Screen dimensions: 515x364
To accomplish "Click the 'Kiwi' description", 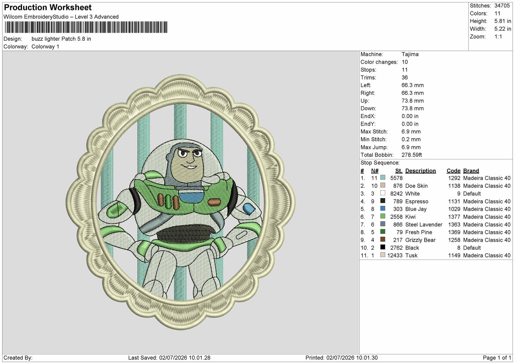I will coord(410,217).
